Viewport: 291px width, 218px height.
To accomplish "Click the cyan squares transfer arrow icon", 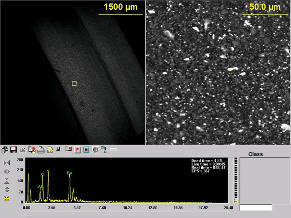I will click(x=104, y=150).
